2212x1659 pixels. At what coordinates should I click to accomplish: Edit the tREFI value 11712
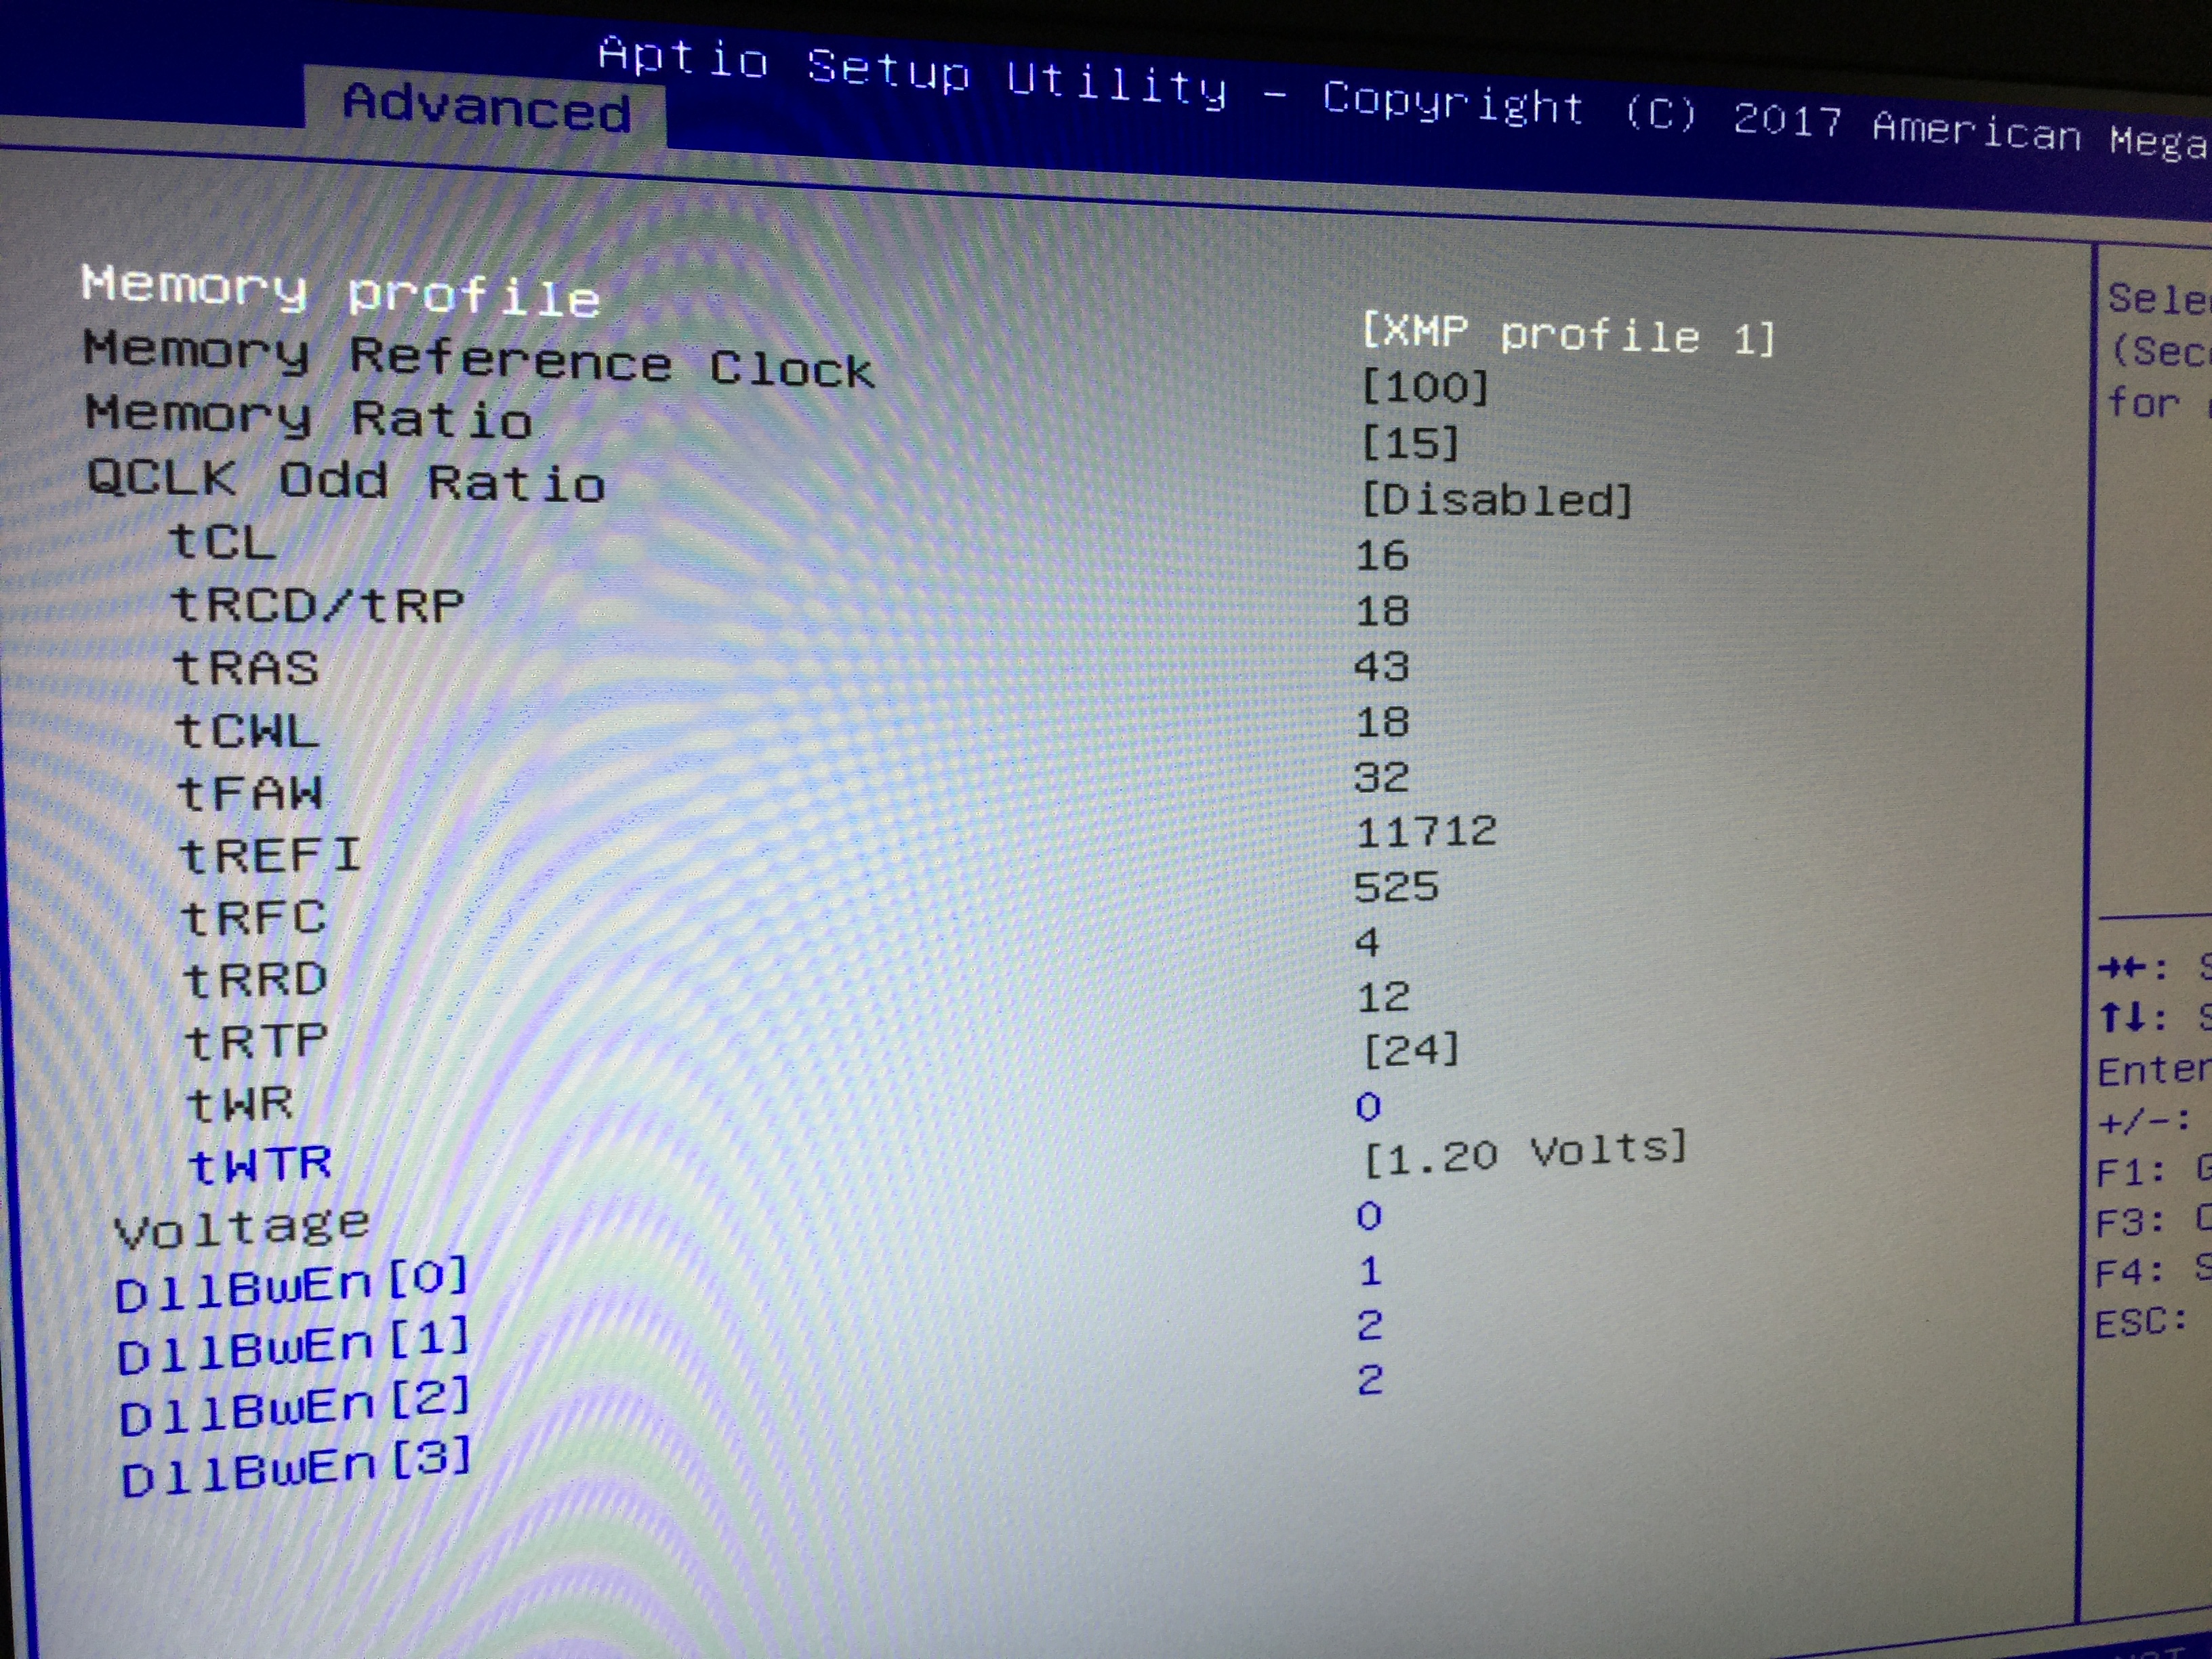pyautogui.click(x=1425, y=832)
